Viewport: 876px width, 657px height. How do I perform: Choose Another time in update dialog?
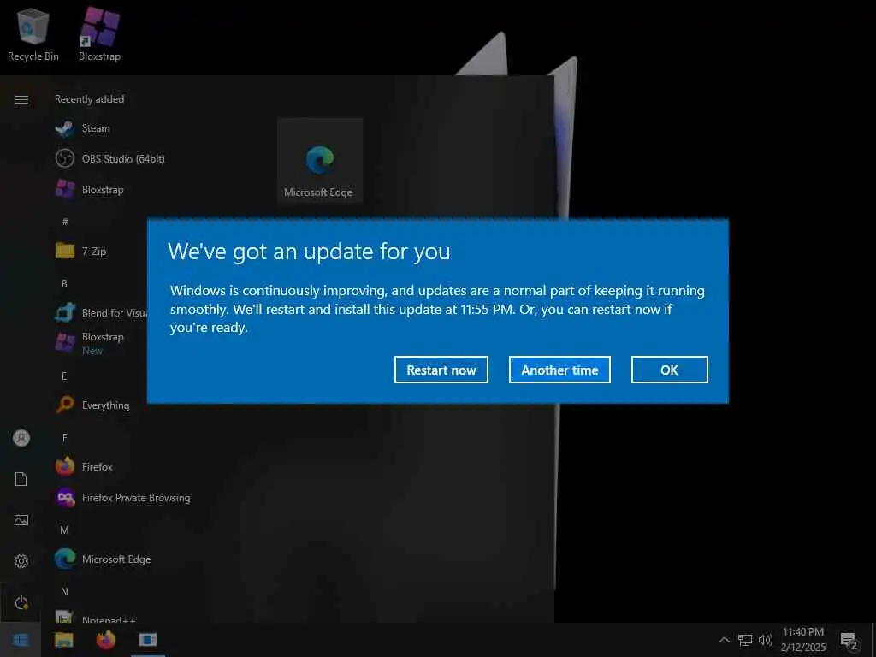click(559, 370)
